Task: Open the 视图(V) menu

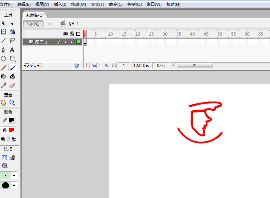Action: (42, 4)
